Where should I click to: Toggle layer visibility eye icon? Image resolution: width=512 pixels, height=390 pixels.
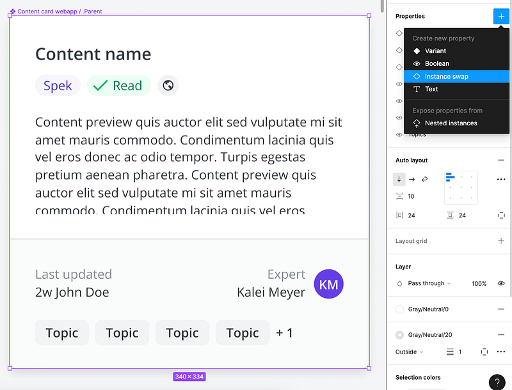pos(501,283)
